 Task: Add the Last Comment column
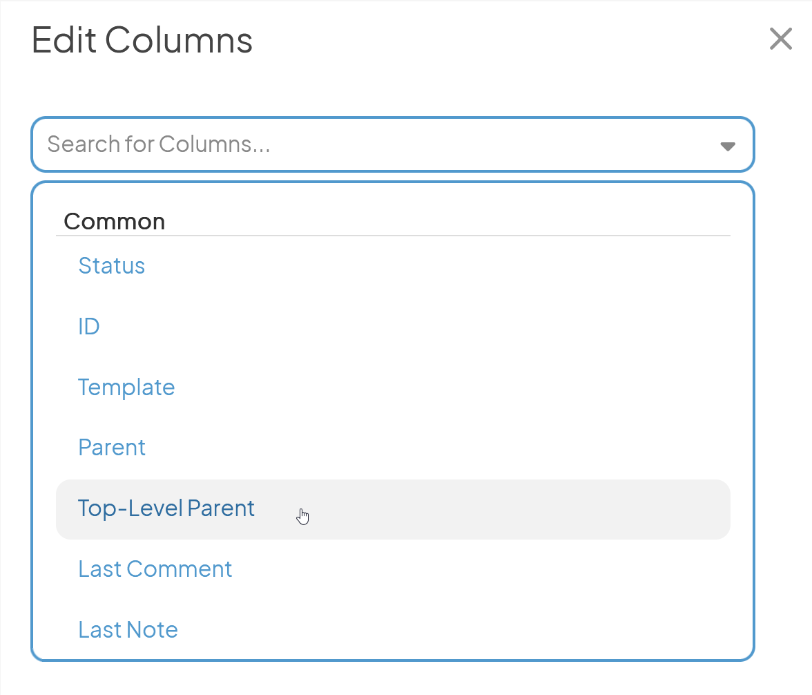pos(392,569)
